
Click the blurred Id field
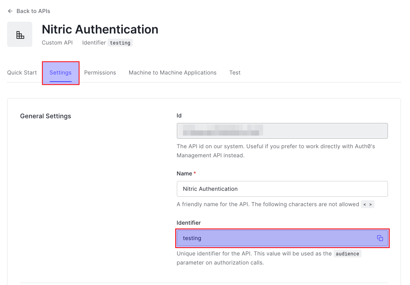pyautogui.click(x=282, y=131)
